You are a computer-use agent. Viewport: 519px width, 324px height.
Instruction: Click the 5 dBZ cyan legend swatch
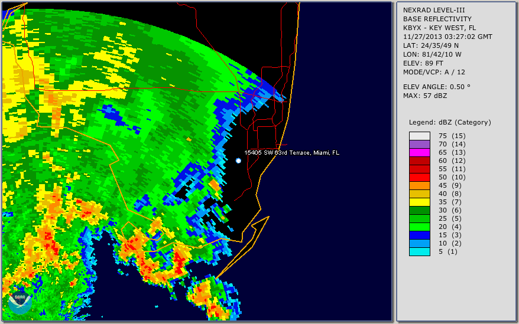coord(419,251)
